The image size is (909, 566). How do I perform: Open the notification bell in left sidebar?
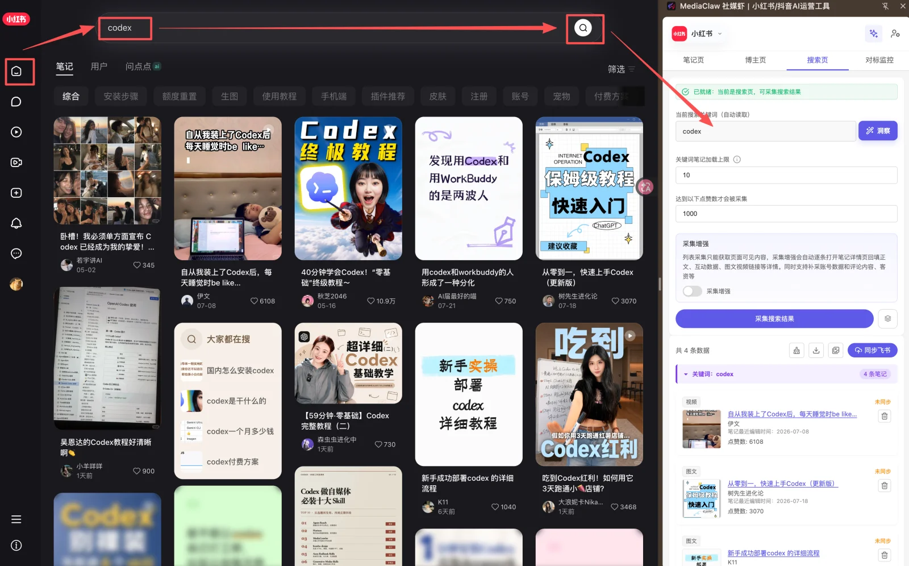(x=16, y=223)
